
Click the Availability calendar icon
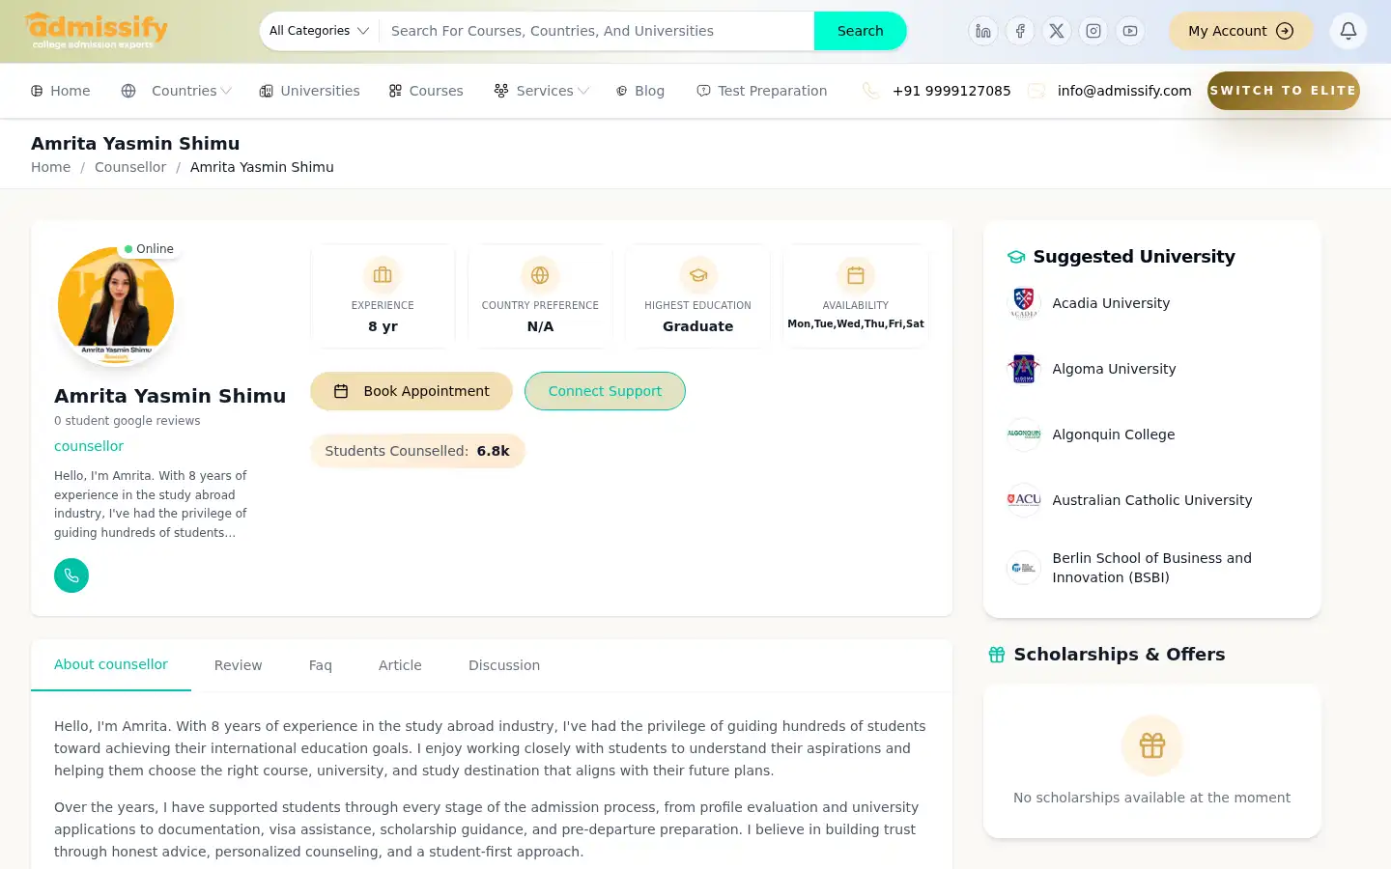click(856, 275)
